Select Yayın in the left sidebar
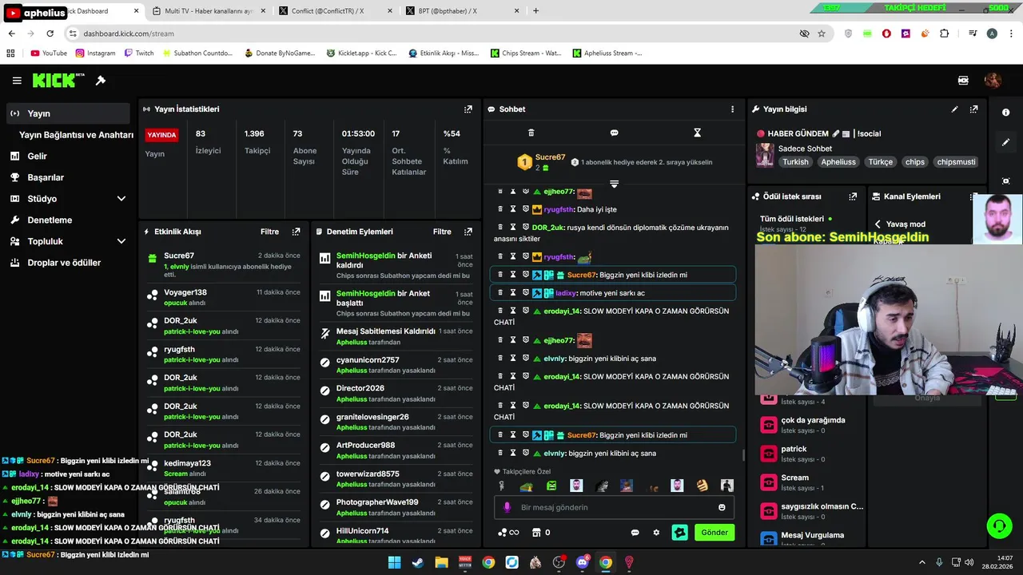The width and height of the screenshot is (1023, 575). point(68,113)
